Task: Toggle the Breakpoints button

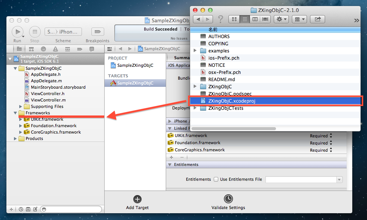Action: tap(97, 32)
